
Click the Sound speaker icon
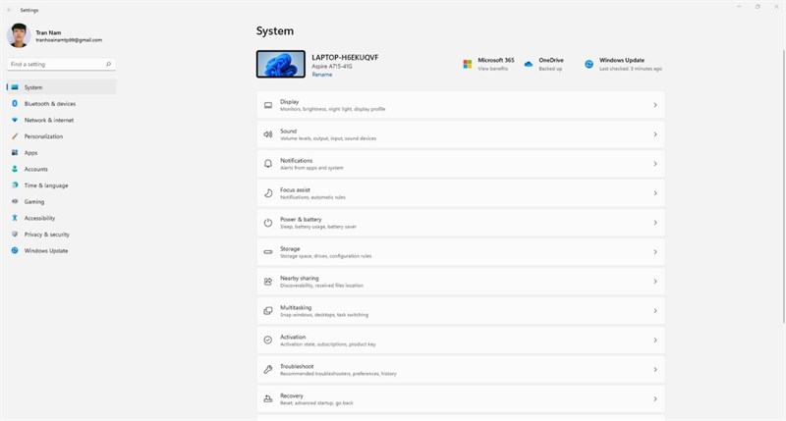267,134
